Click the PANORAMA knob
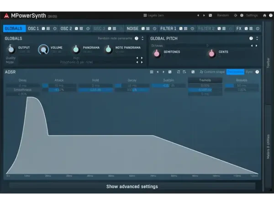Screen dimensions: 274x205 (x=76, y=49)
